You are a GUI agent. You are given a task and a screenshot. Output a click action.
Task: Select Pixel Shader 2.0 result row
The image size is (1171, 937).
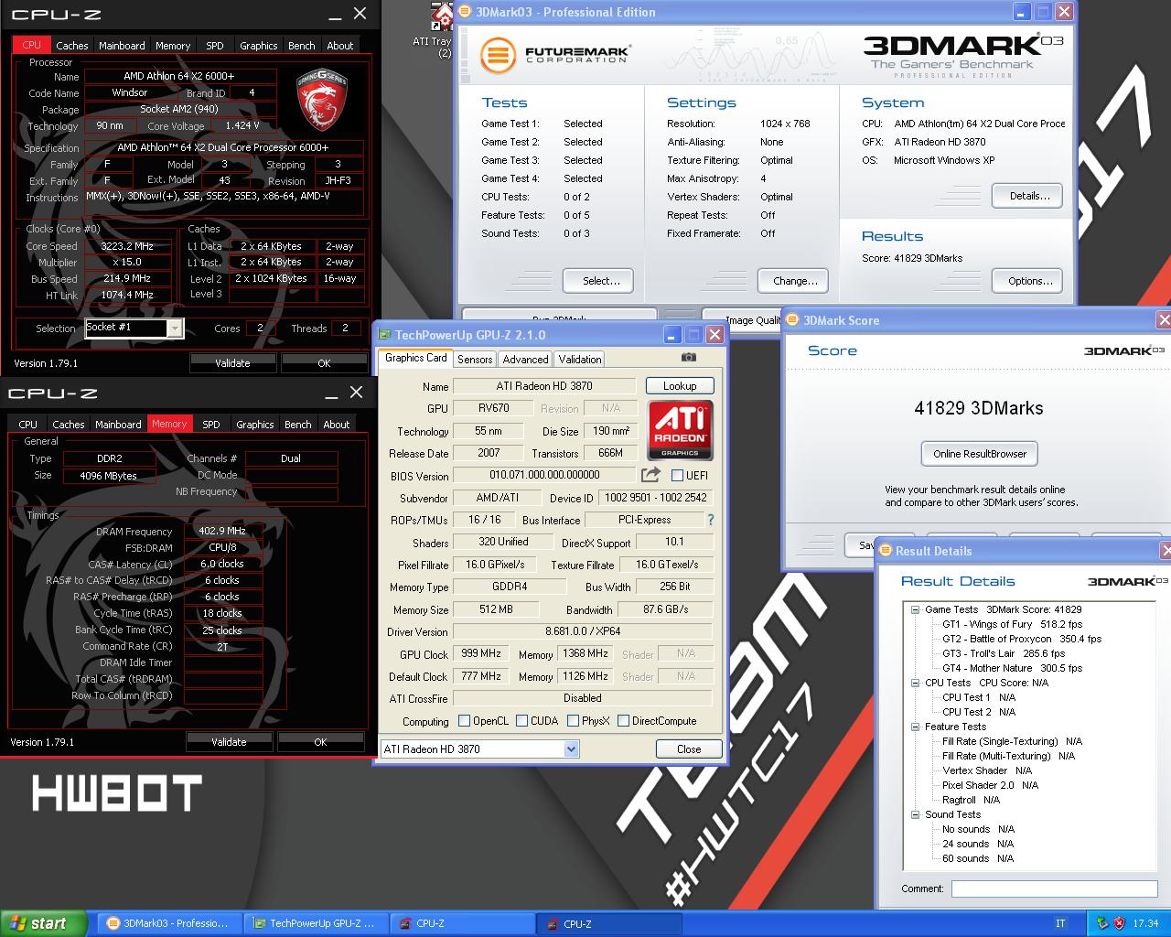click(x=990, y=785)
